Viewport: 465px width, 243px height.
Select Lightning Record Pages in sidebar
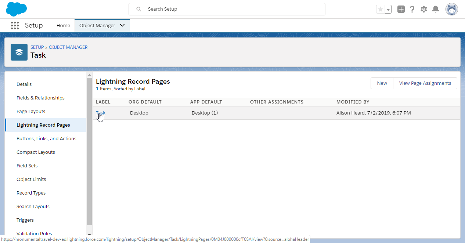coord(43,125)
